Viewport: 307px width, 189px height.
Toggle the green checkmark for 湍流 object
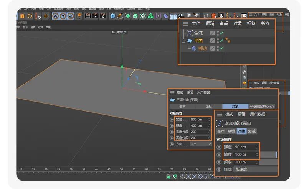coord(221,33)
